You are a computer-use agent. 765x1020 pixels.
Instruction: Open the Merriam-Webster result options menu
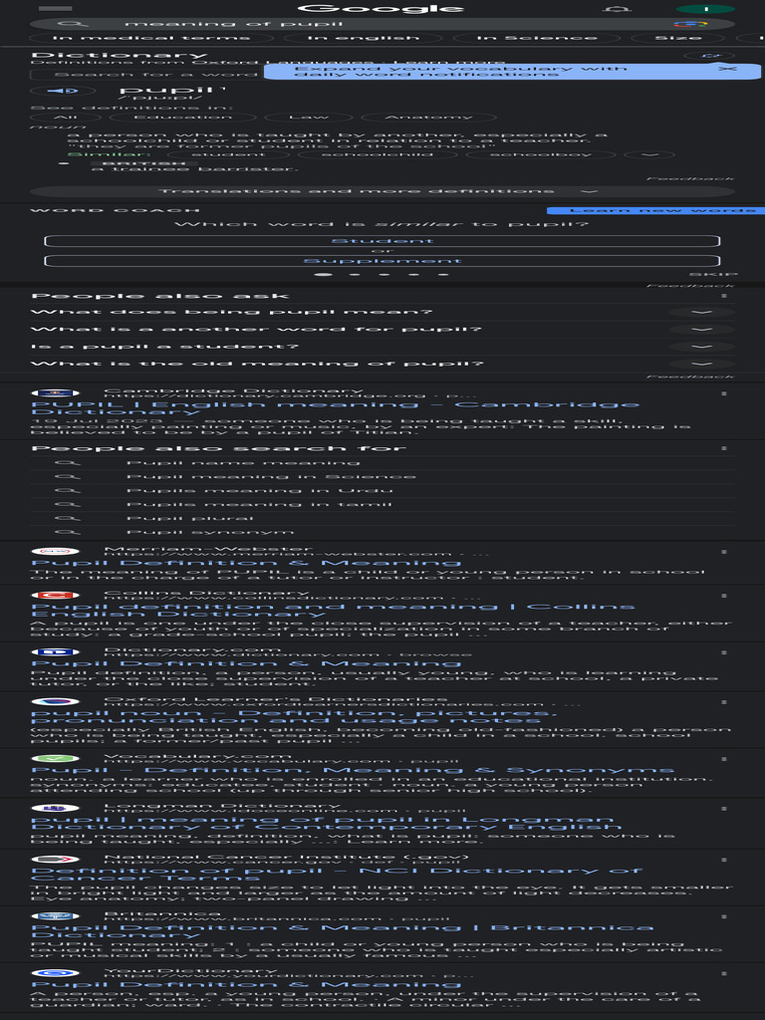(724, 552)
